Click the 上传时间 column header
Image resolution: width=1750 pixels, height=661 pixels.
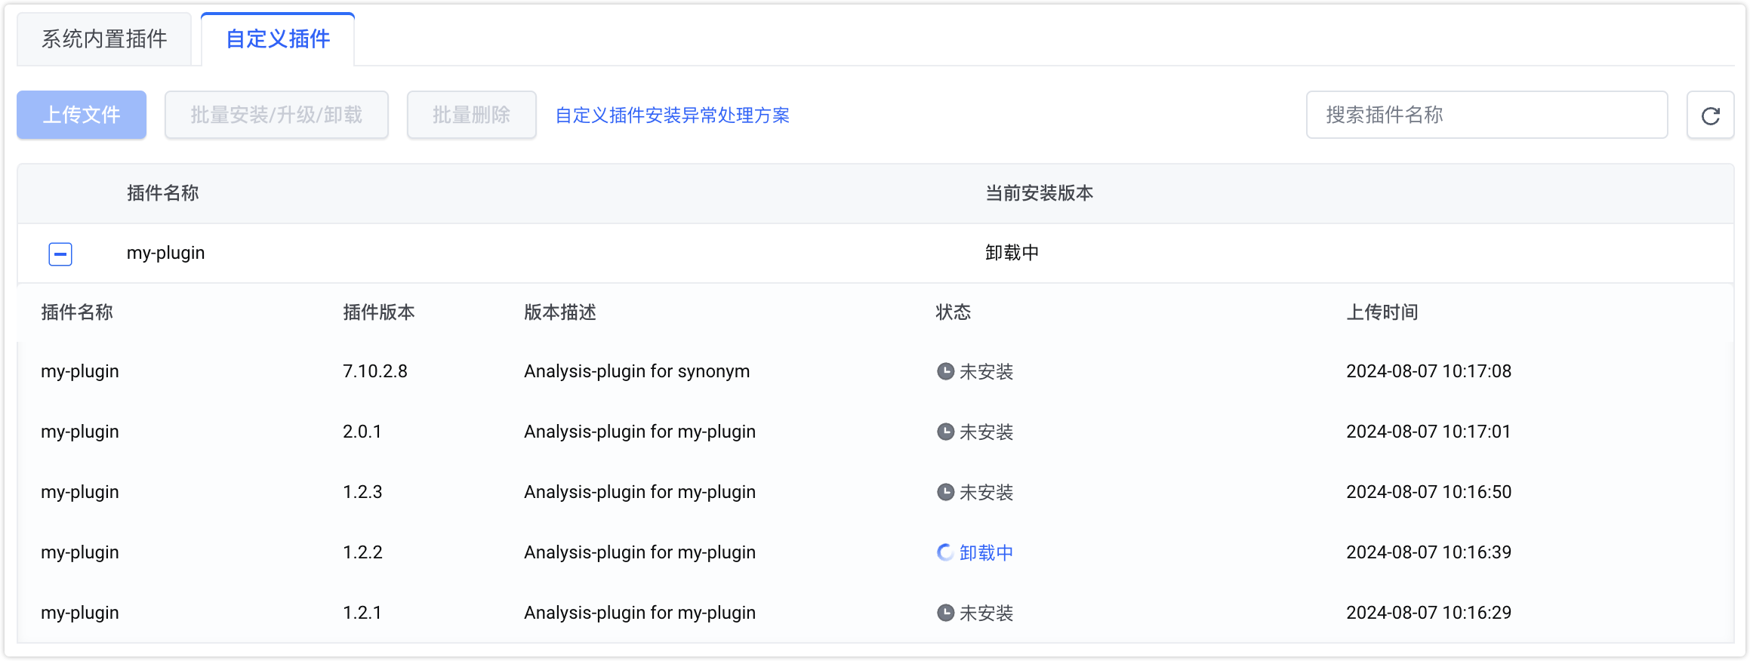1382,312
